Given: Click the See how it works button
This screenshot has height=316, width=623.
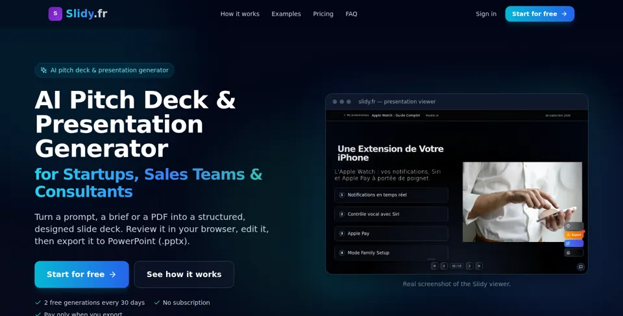Looking at the screenshot, I should [x=184, y=274].
